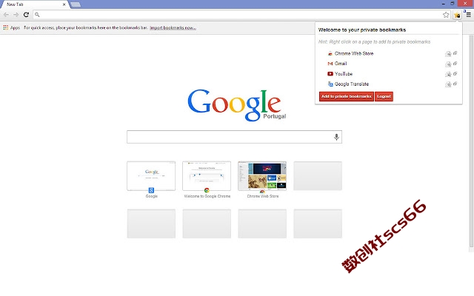Screen dimensions: 474x296
Task: Reload the current page
Action: click(27, 15)
